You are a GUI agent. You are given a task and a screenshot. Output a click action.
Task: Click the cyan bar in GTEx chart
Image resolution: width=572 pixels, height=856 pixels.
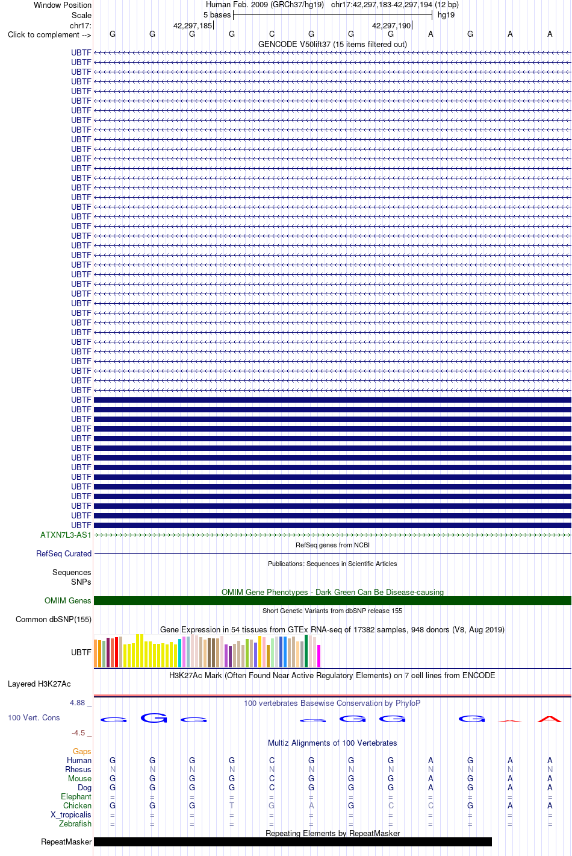point(180,653)
